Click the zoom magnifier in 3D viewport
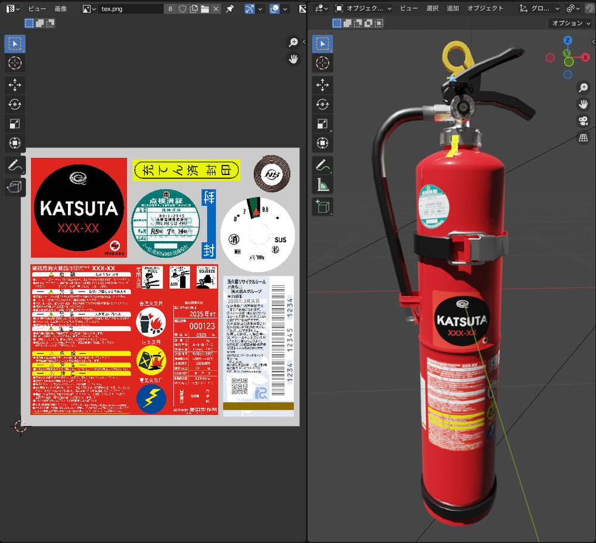 click(583, 88)
